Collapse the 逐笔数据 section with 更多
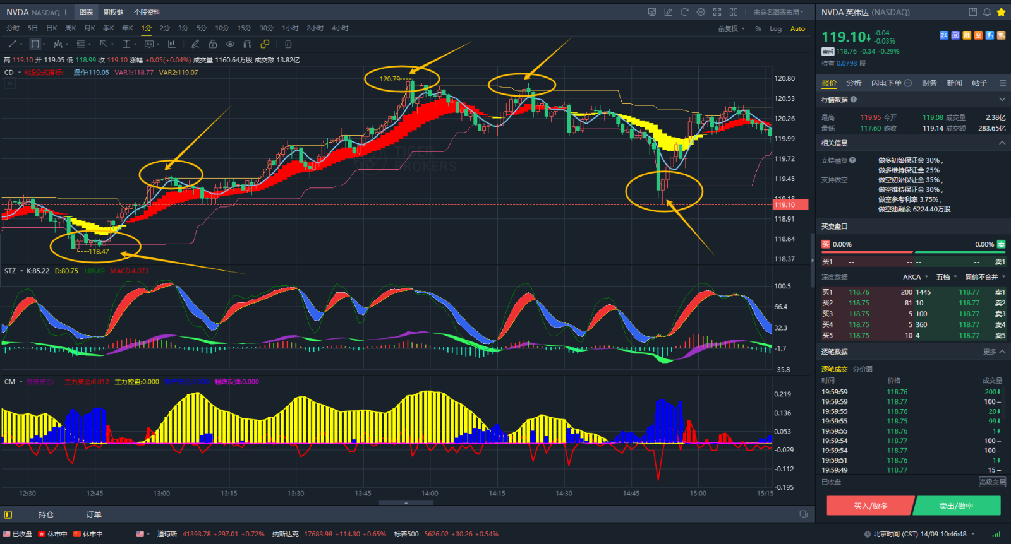The height and width of the screenshot is (544, 1011). tap(994, 352)
